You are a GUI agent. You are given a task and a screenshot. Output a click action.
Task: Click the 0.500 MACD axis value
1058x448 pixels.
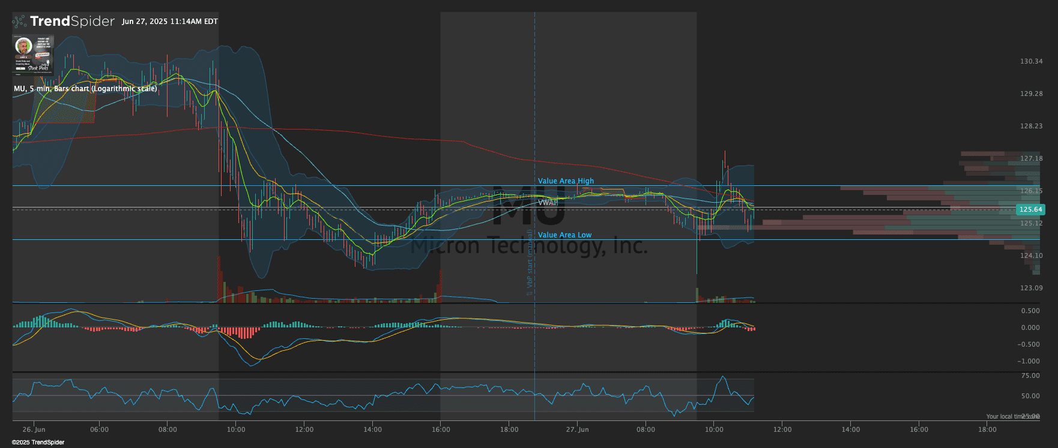[1030, 311]
